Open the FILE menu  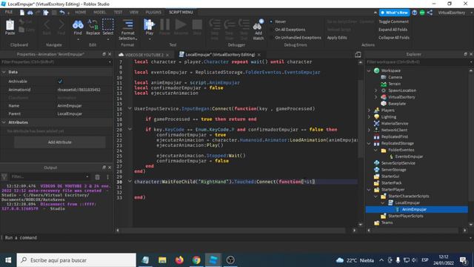(x=8, y=12)
